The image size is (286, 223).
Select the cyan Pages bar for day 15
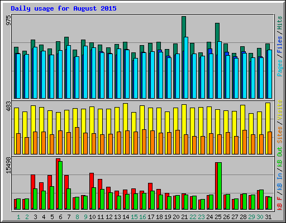tap(136, 78)
